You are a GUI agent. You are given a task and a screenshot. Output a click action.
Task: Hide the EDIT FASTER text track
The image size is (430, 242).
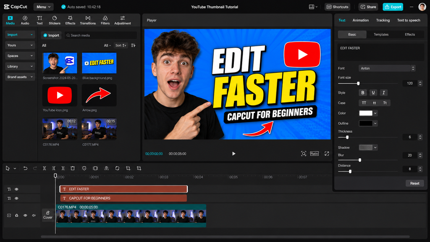pyautogui.click(x=16, y=189)
